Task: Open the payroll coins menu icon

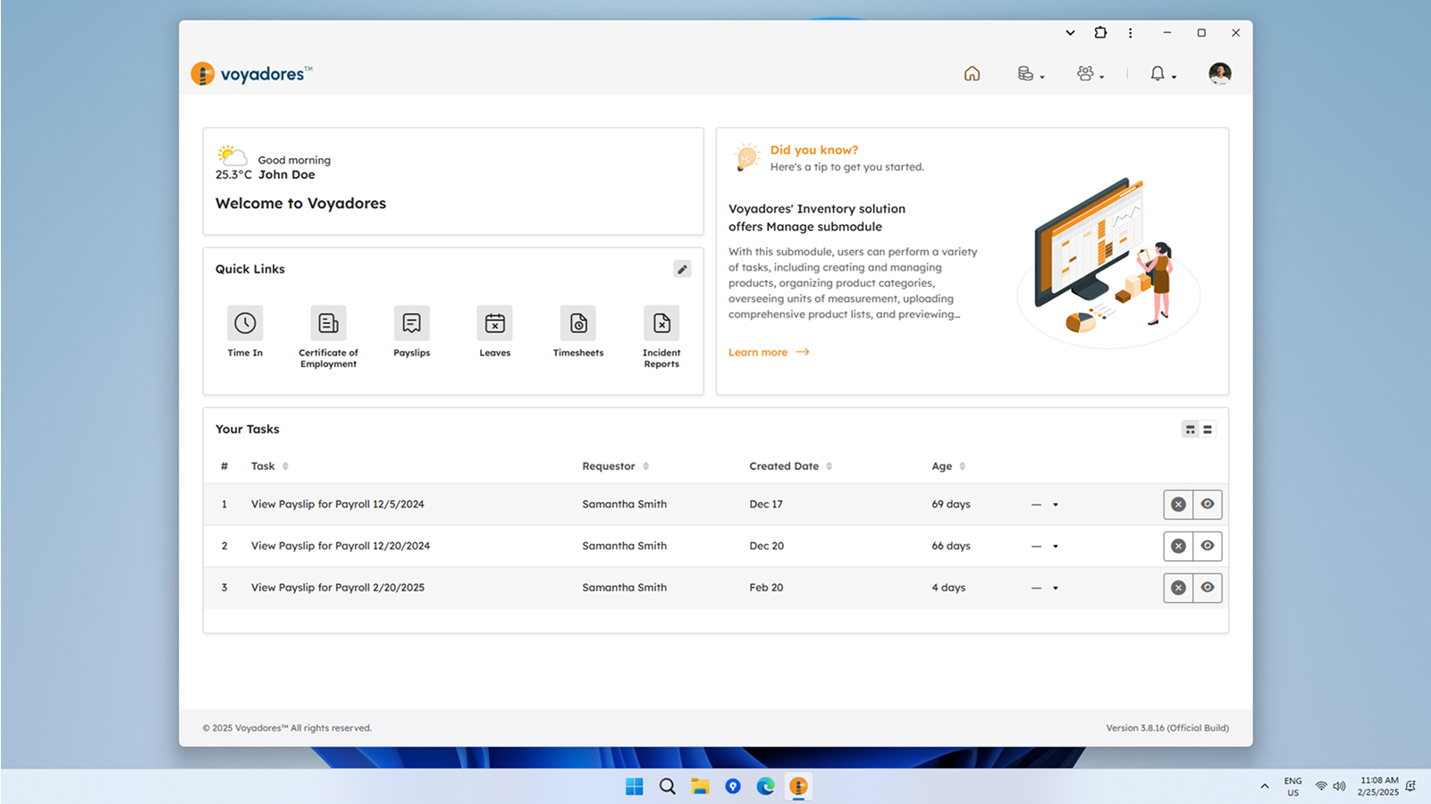Action: click(x=1030, y=73)
